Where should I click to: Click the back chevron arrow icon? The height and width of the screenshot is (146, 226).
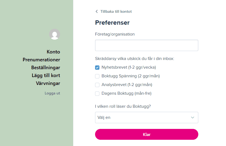pyautogui.click(x=97, y=11)
